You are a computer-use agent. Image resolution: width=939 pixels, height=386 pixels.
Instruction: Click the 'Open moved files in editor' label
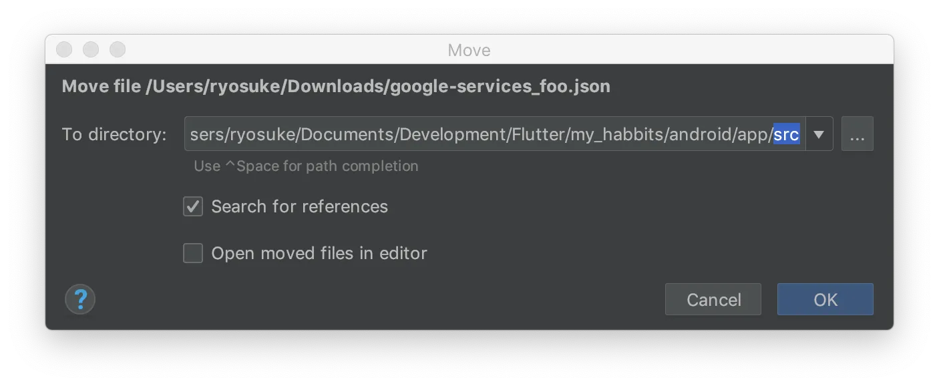319,253
